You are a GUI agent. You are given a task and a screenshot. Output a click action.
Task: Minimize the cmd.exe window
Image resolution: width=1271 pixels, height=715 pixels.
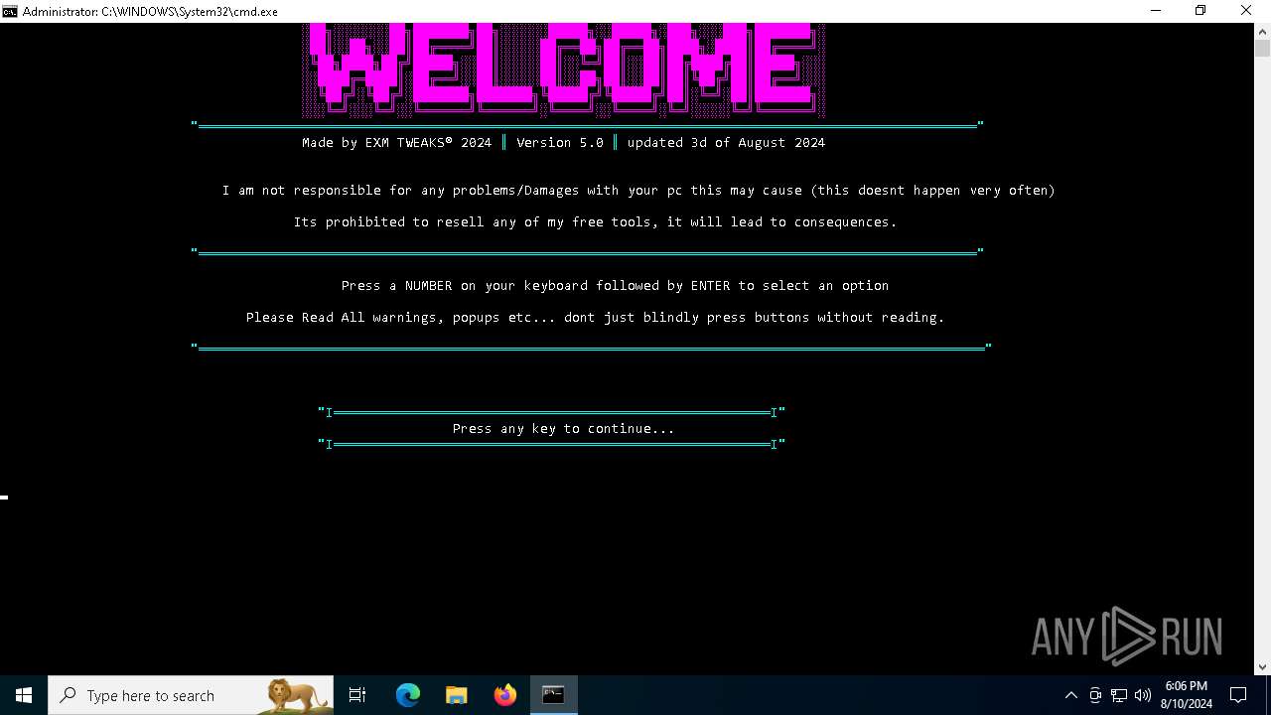(1155, 11)
